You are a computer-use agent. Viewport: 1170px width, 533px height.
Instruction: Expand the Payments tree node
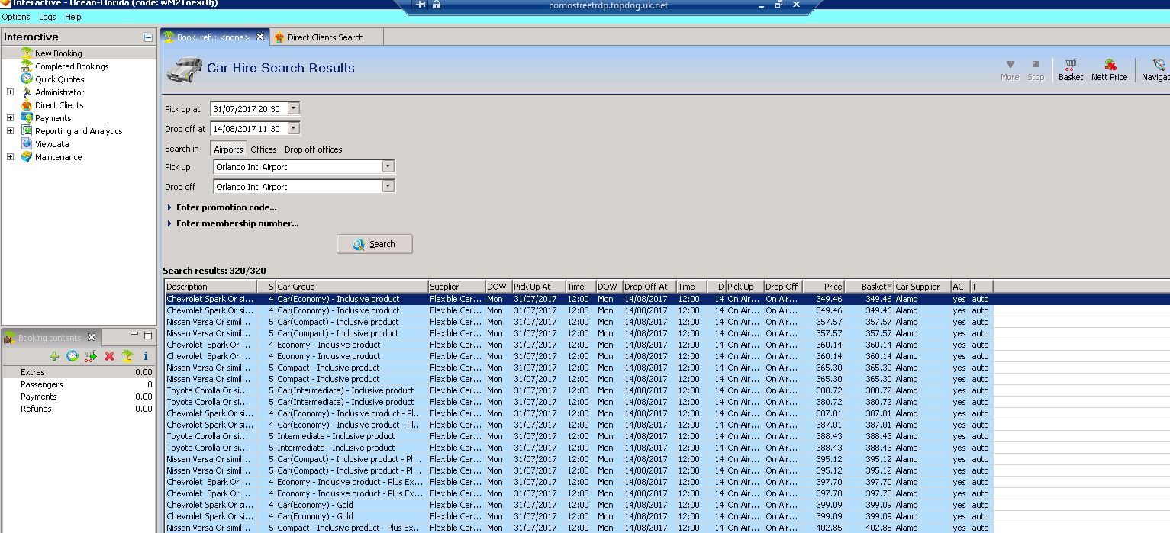tap(10, 118)
